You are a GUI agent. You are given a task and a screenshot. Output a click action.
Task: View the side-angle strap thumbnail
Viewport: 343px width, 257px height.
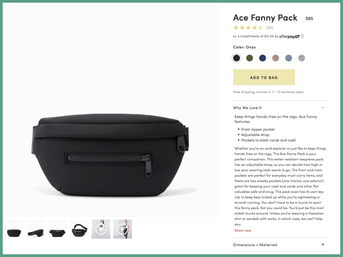(x=36, y=229)
